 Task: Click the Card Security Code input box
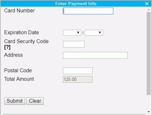(x=74, y=44)
